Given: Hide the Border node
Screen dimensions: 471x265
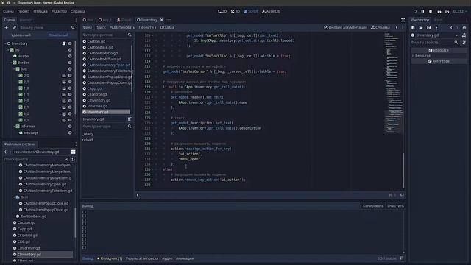Looking at the screenshot, I should tap(70, 63).
